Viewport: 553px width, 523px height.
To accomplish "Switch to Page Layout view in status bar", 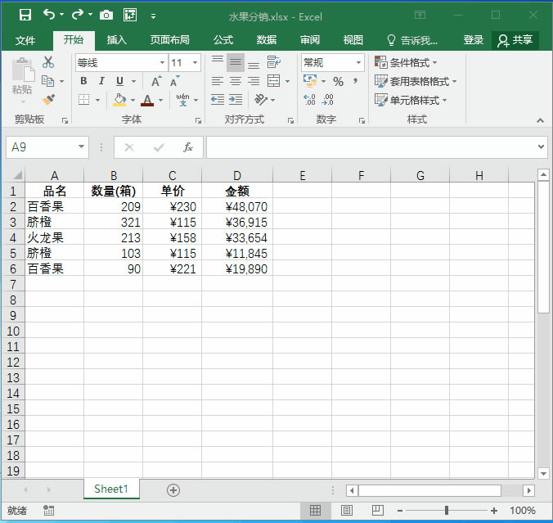I will tap(346, 511).
